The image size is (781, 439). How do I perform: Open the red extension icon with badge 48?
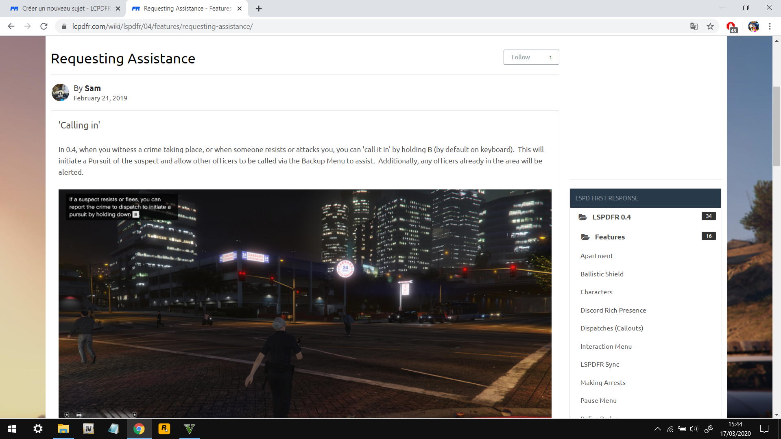[731, 27]
